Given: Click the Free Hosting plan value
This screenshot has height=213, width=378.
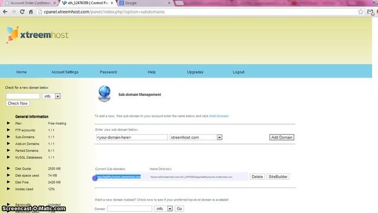Looking at the screenshot, I should click(x=57, y=123).
